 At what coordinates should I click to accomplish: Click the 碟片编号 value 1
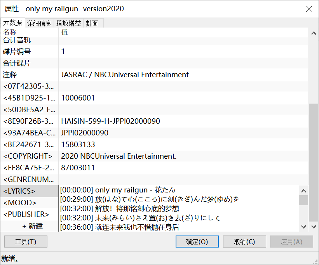click(x=63, y=52)
